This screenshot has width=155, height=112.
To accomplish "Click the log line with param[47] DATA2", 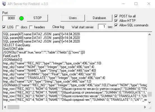I will (x=41, y=34).
